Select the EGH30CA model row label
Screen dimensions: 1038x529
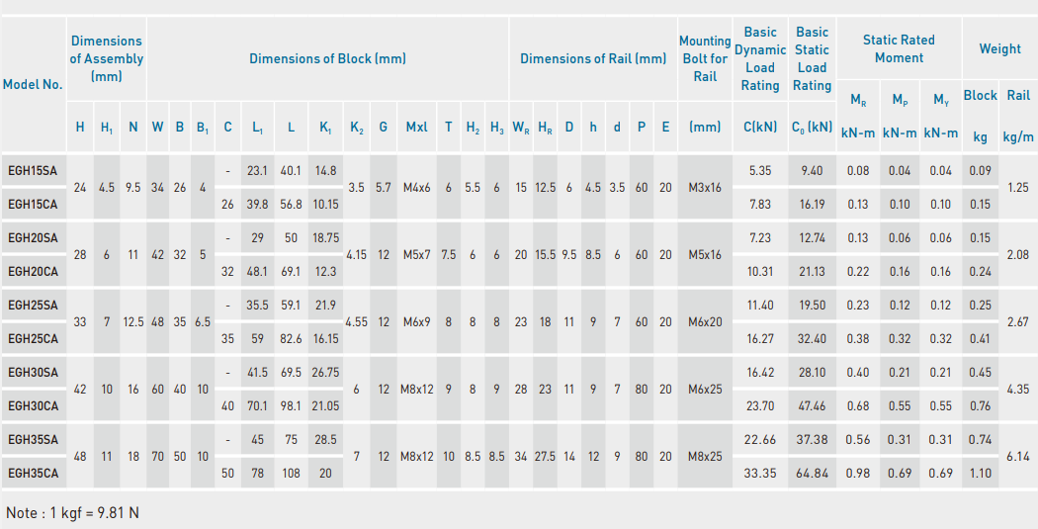(33, 406)
